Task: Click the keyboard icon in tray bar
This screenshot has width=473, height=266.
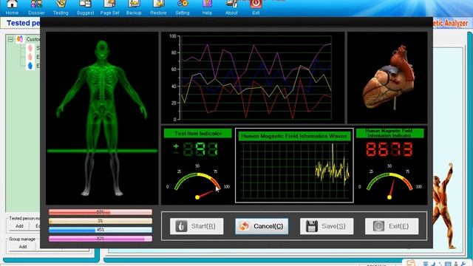Action: (449, 265)
